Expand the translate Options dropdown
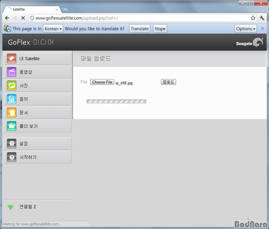Image resolution: width=269 pixels, height=229 pixels. tap(246, 28)
